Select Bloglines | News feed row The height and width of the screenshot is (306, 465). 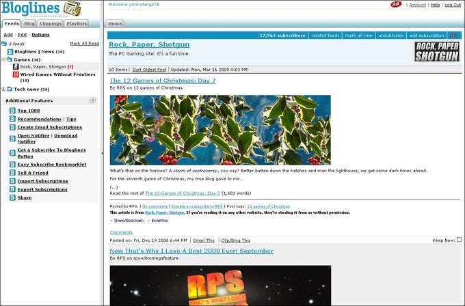pyautogui.click(x=40, y=51)
